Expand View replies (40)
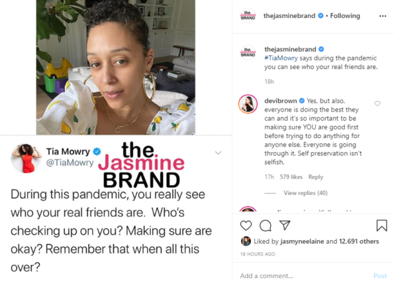The image size is (394, 282). 305,193
